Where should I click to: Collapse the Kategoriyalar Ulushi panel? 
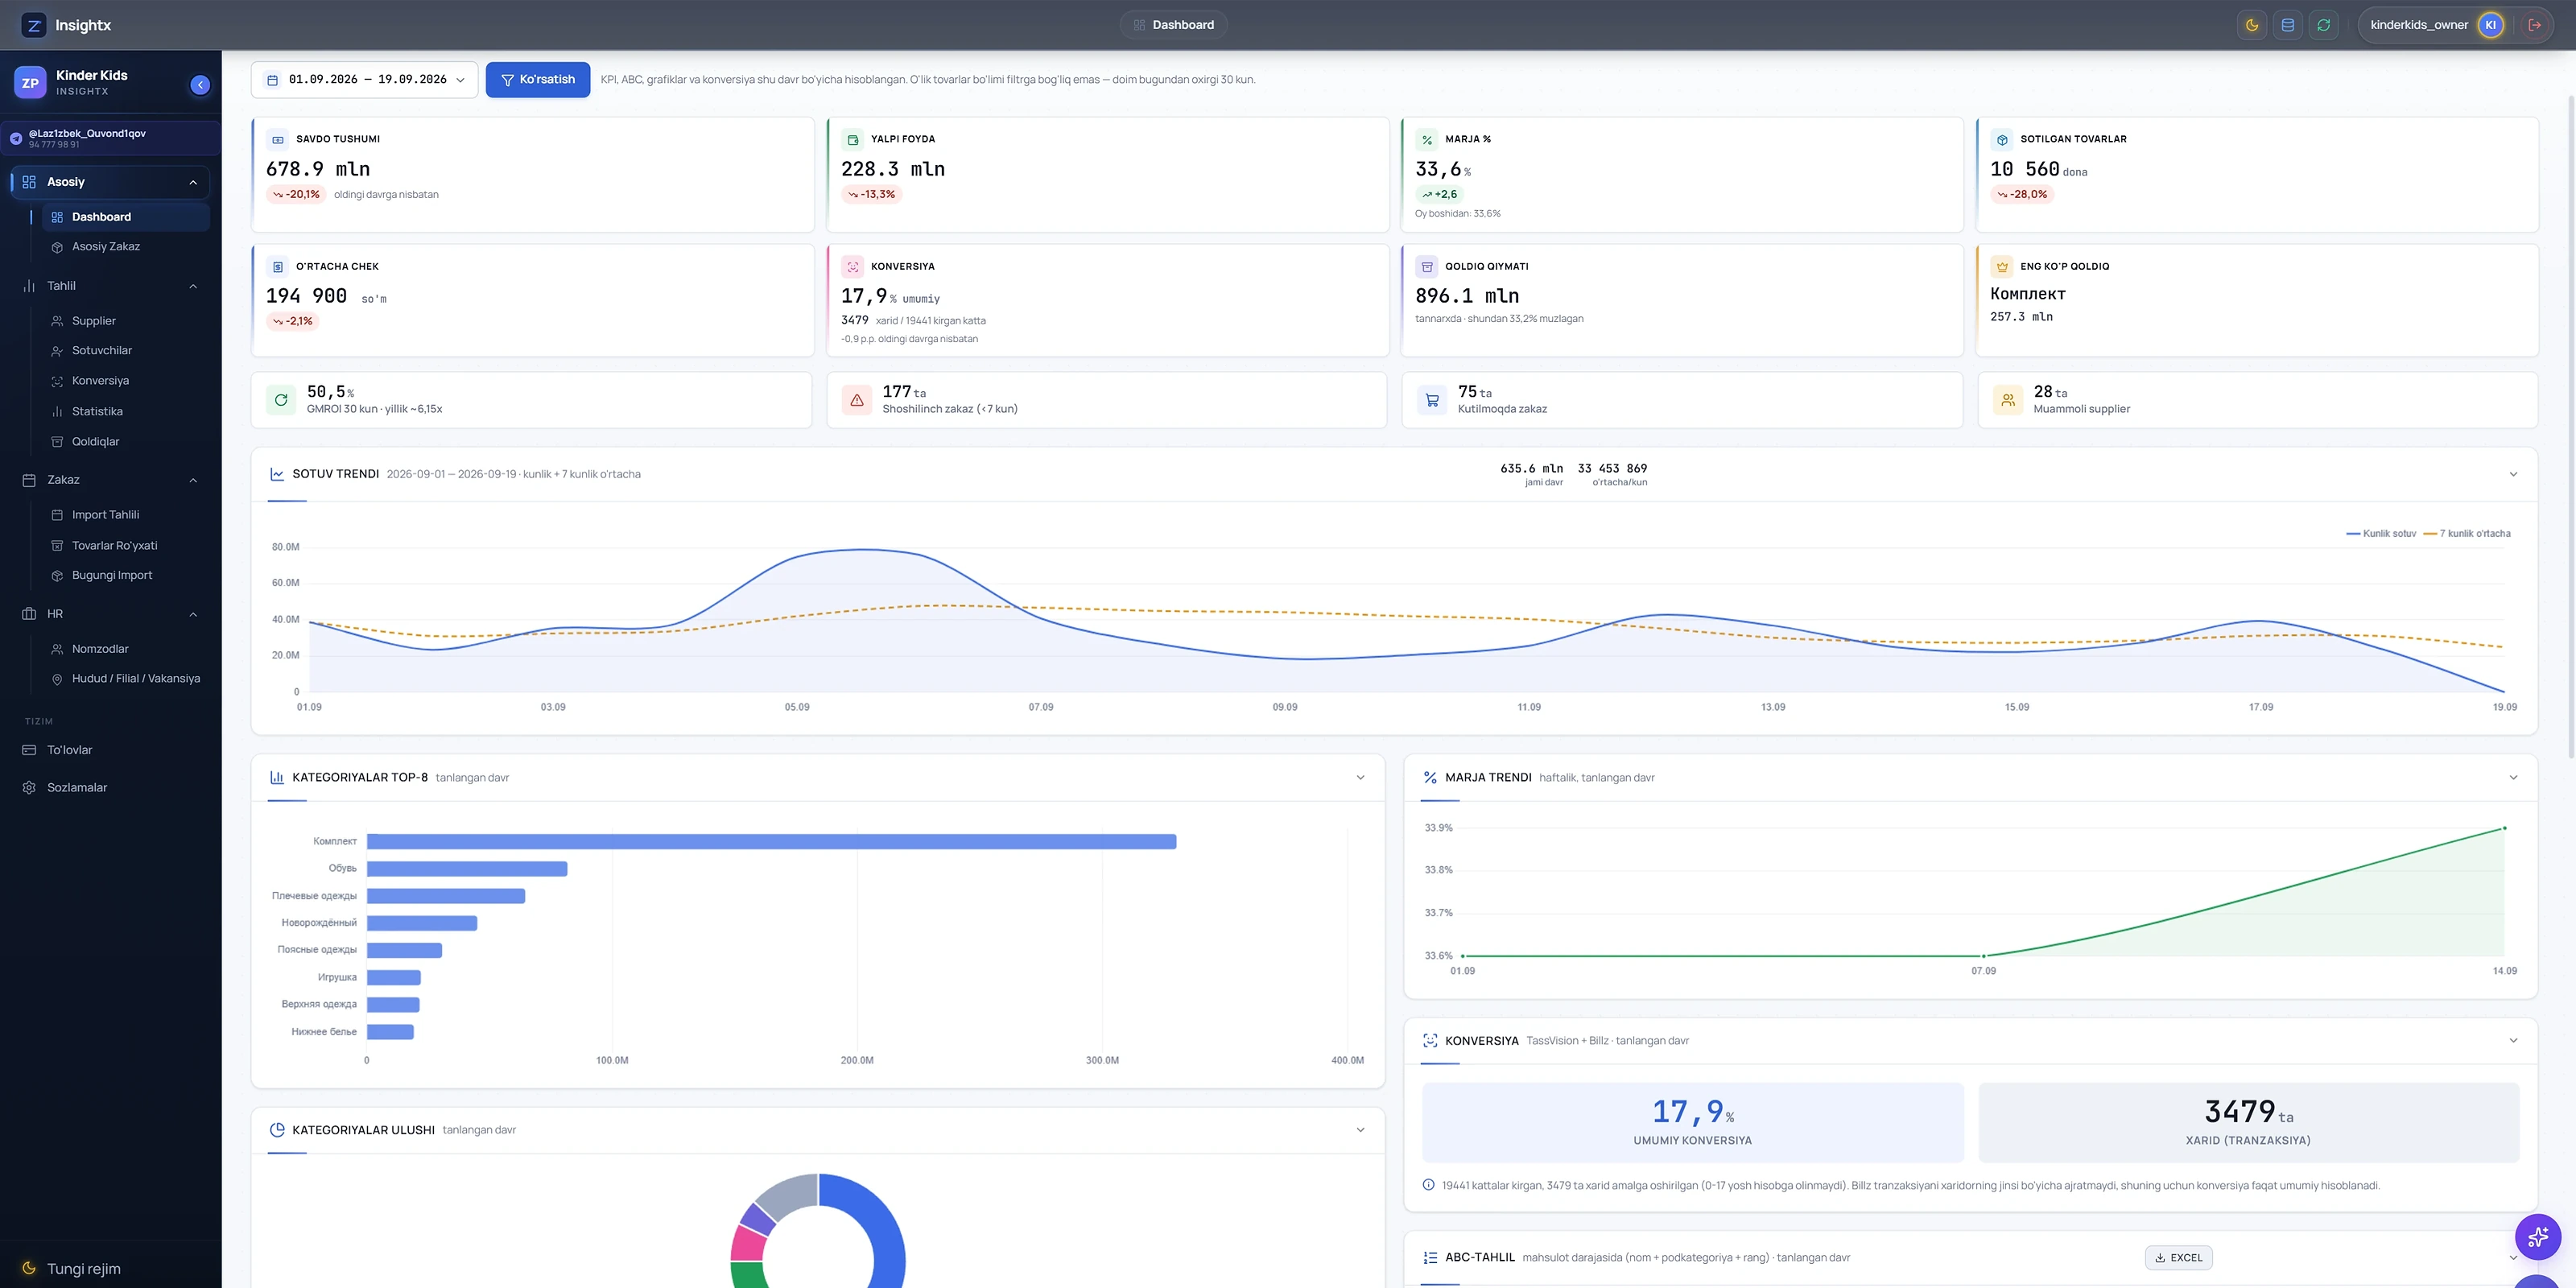pos(1360,1130)
